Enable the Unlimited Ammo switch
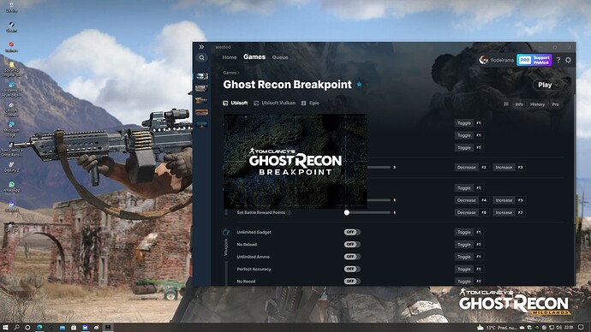This screenshot has height=332, width=591. pyautogui.click(x=352, y=257)
